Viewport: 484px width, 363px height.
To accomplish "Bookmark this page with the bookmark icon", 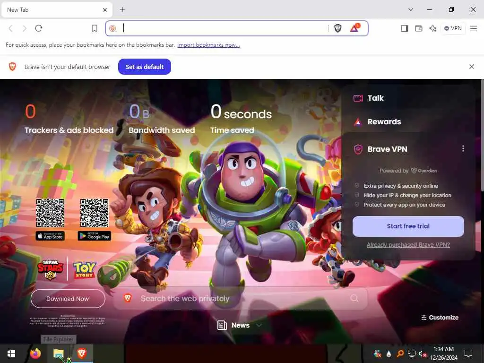I will click(x=95, y=28).
